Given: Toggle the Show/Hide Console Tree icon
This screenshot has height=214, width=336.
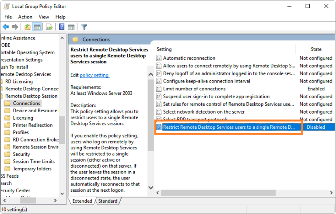Looking at the screenshot, I should pyautogui.click(x=37, y=27).
